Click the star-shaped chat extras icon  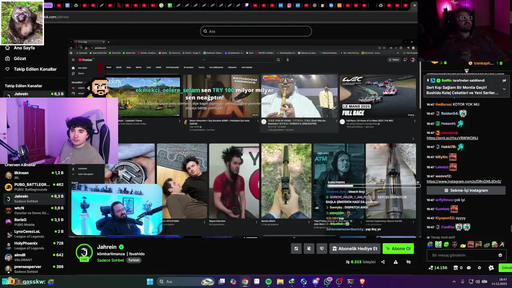(x=491, y=268)
